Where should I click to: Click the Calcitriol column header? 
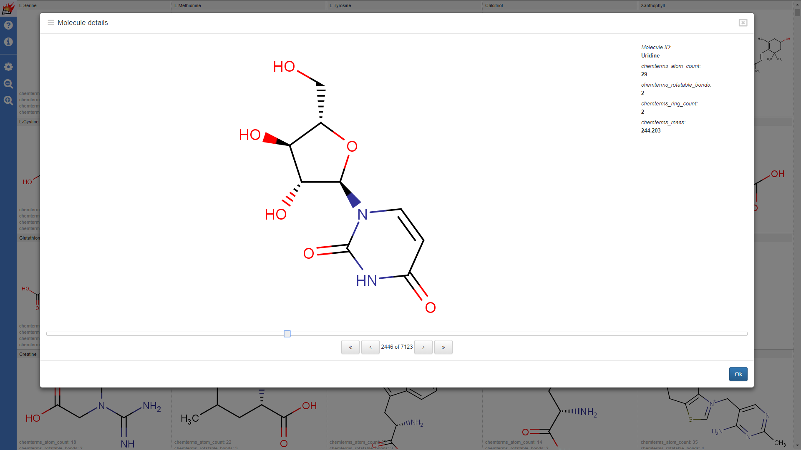click(494, 5)
